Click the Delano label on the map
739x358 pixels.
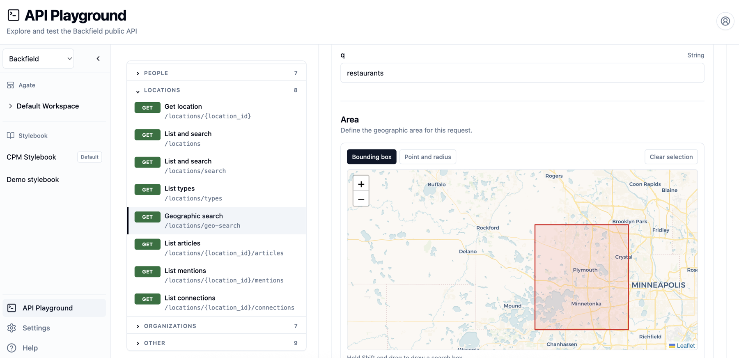[468, 252]
